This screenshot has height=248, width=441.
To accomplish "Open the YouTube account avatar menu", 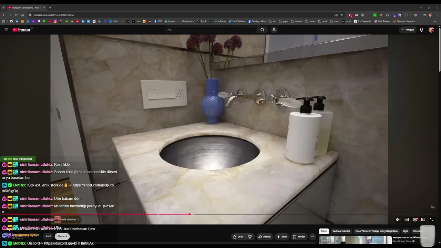I will click(x=431, y=30).
